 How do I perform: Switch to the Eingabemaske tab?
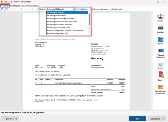pyautogui.click(x=15, y=6)
